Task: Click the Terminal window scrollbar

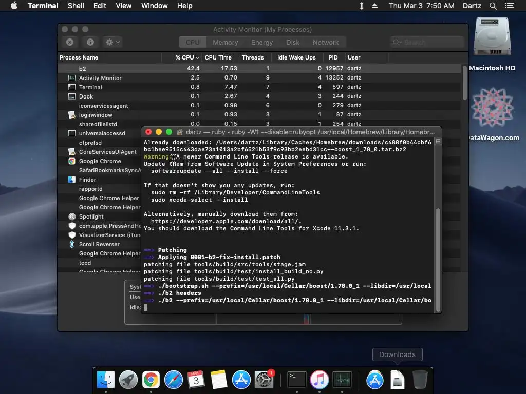Action: tap(438, 260)
